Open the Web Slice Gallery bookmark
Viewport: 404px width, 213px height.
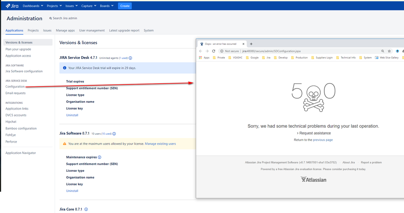pyautogui.click(x=387, y=58)
